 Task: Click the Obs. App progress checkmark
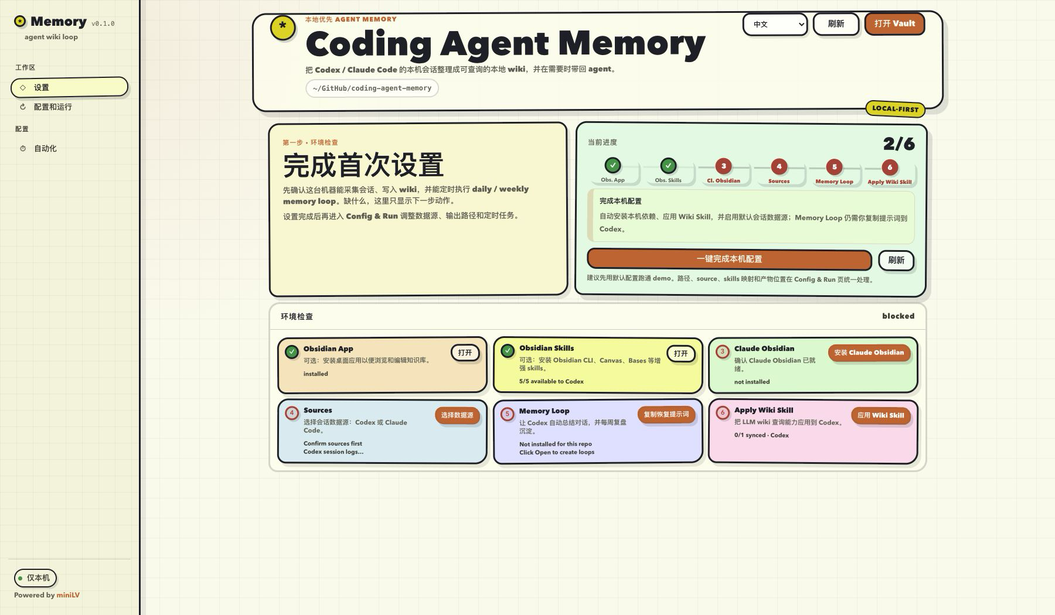click(x=612, y=166)
